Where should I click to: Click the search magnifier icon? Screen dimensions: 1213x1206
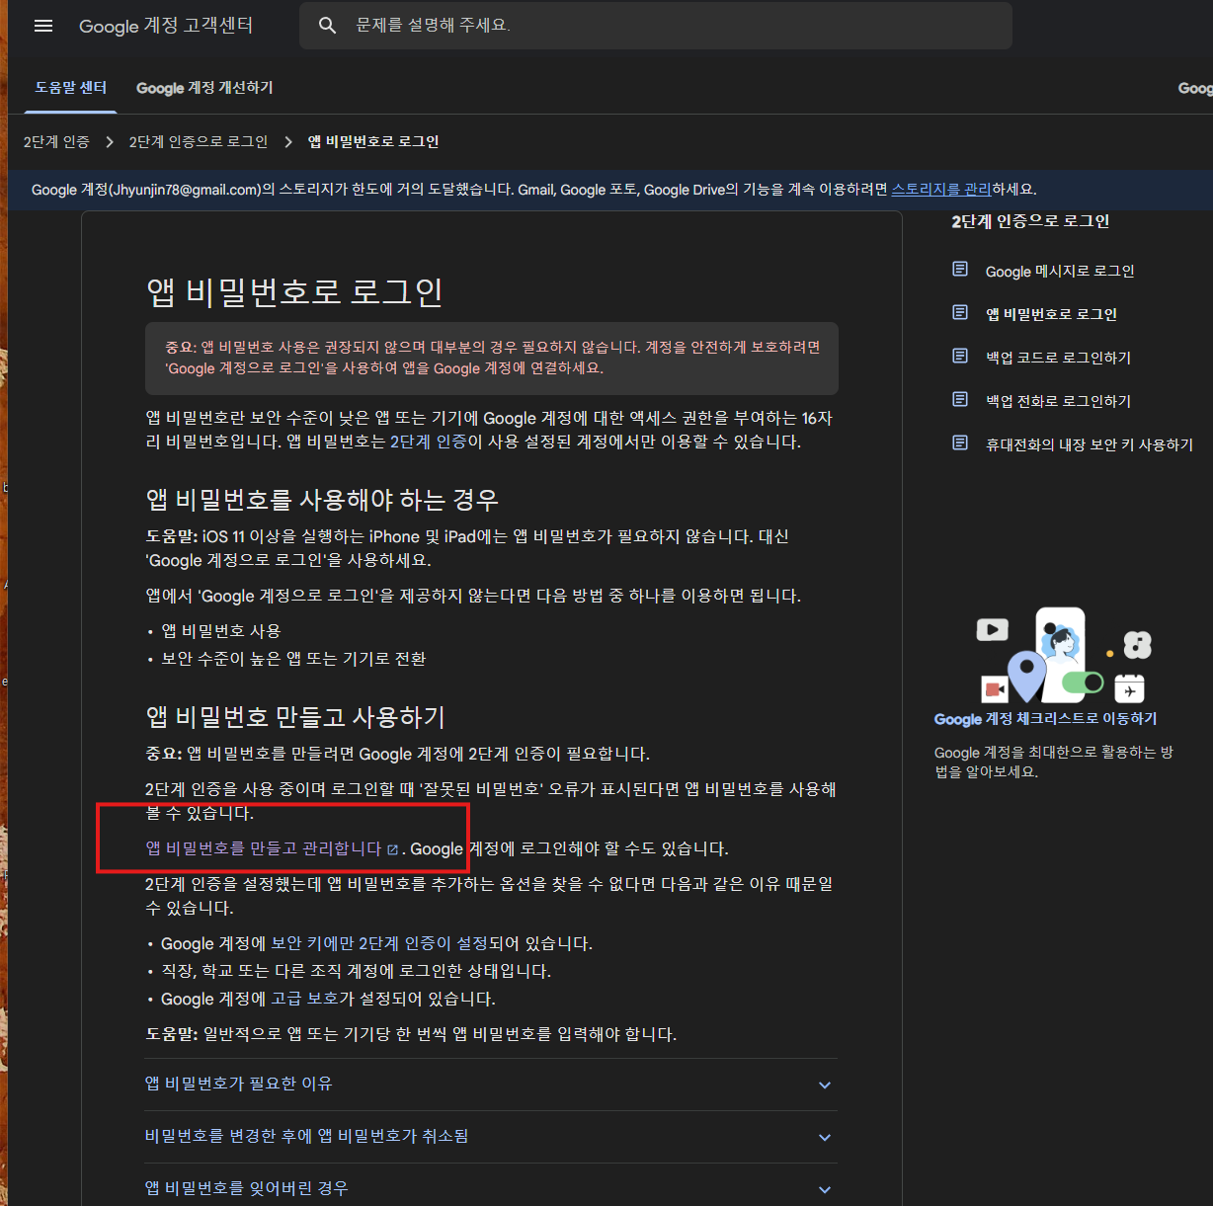coord(328,26)
